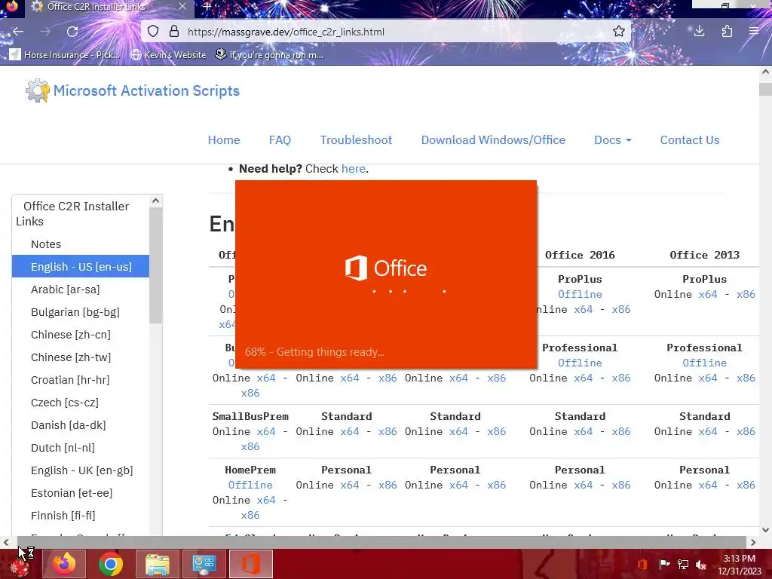
Task: Click Office 2013 Personal x86 link
Action: point(746,485)
